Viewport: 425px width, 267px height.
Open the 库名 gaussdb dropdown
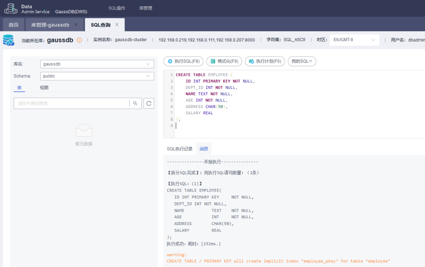click(x=97, y=64)
